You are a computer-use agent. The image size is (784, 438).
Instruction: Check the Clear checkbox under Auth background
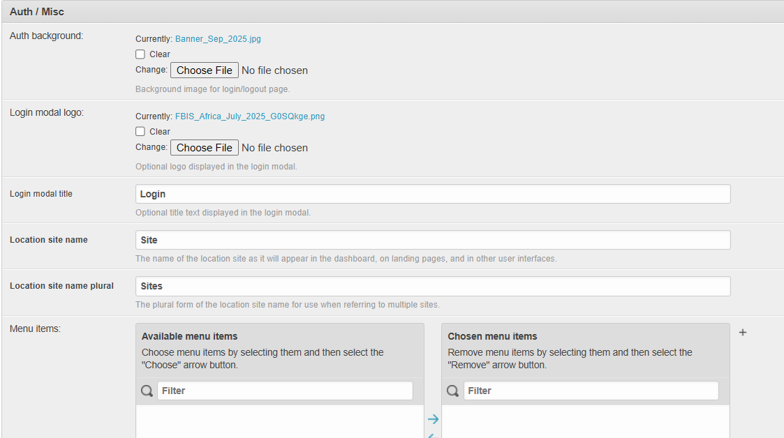click(x=140, y=54)
